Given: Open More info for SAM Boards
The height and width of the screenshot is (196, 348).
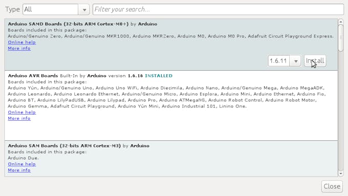Looking at the screenshot, I should point(19,170).
